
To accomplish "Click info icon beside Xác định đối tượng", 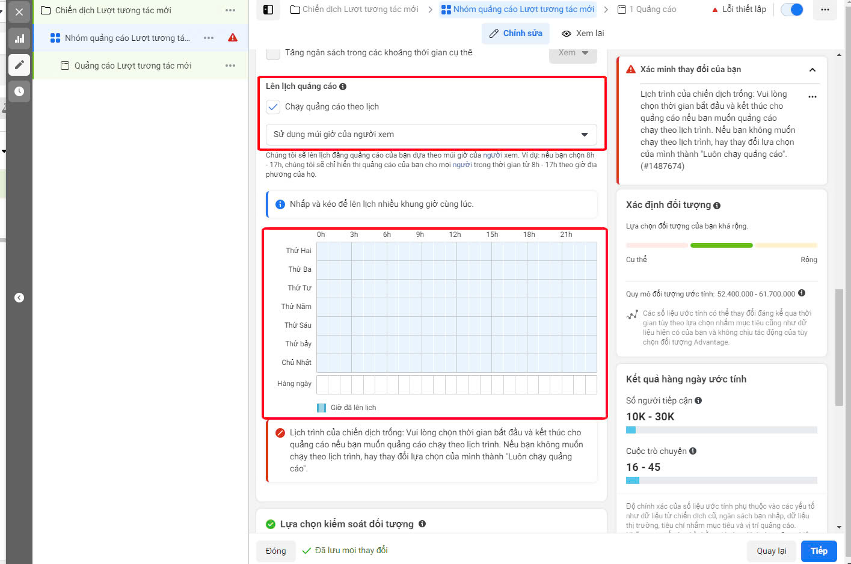I will (717, 206).
